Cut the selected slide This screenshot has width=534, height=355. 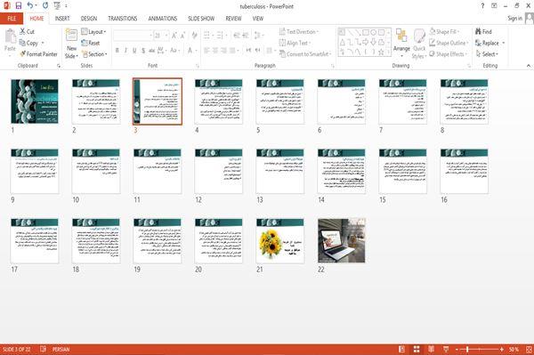28,32
